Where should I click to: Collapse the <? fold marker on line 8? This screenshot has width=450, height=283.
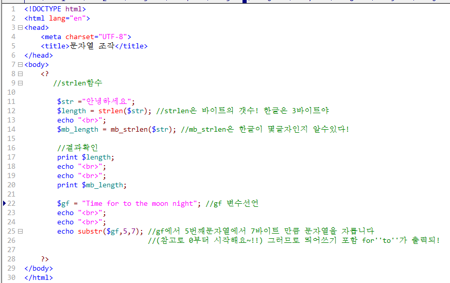click(x=20, y=74)
